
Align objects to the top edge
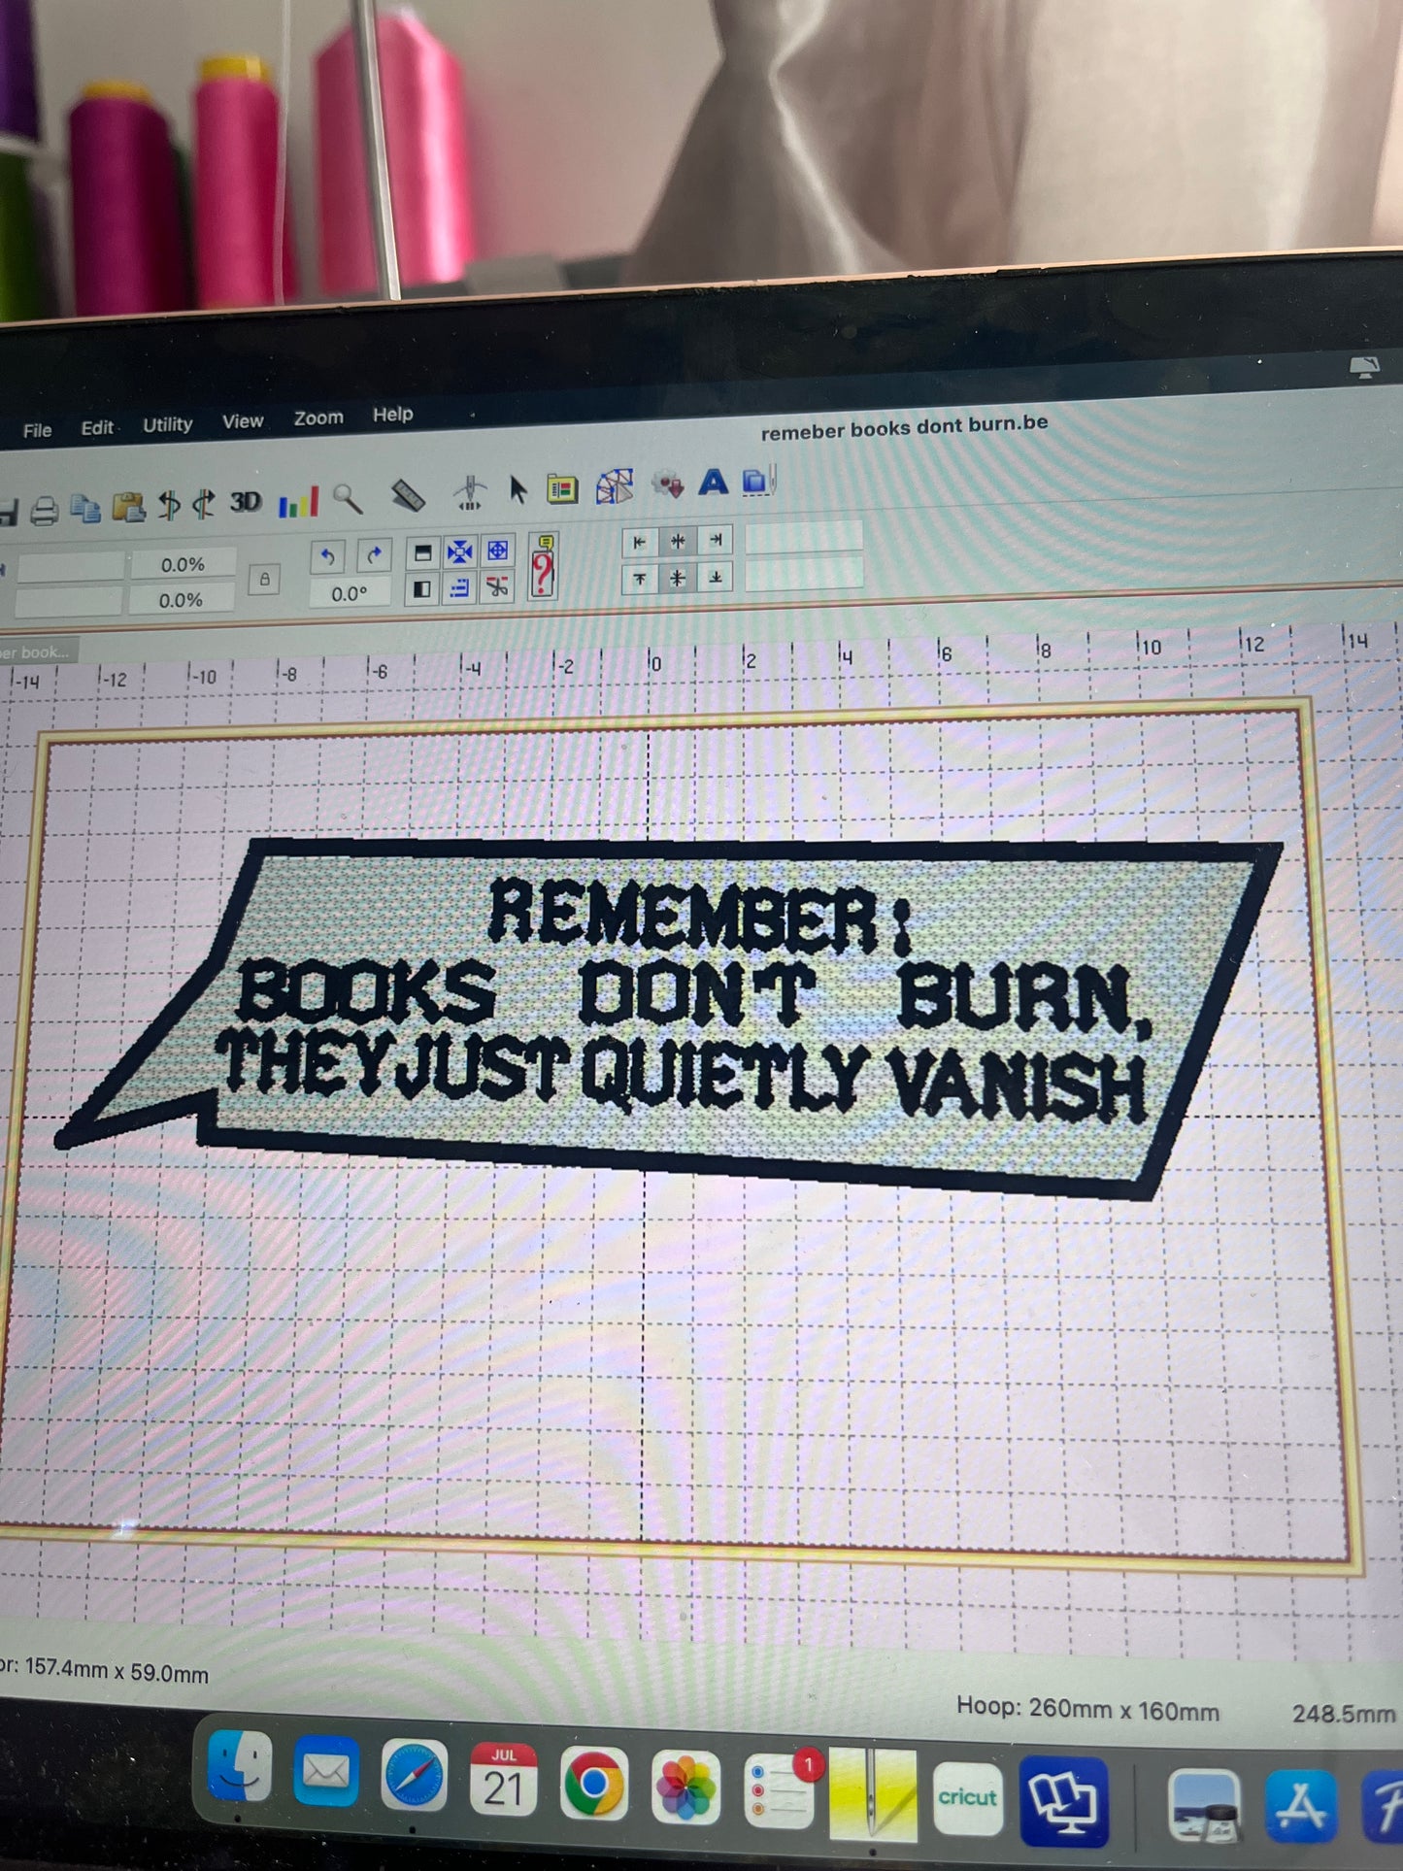pyautogui.click(x=640, y=580)
